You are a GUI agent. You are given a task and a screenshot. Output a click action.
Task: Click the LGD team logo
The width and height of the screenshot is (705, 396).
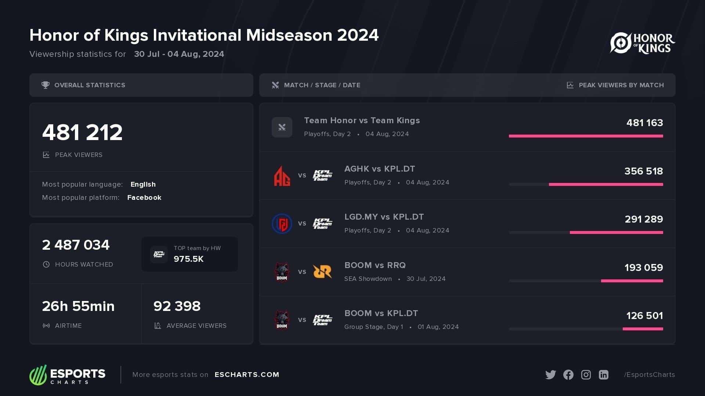282,224
